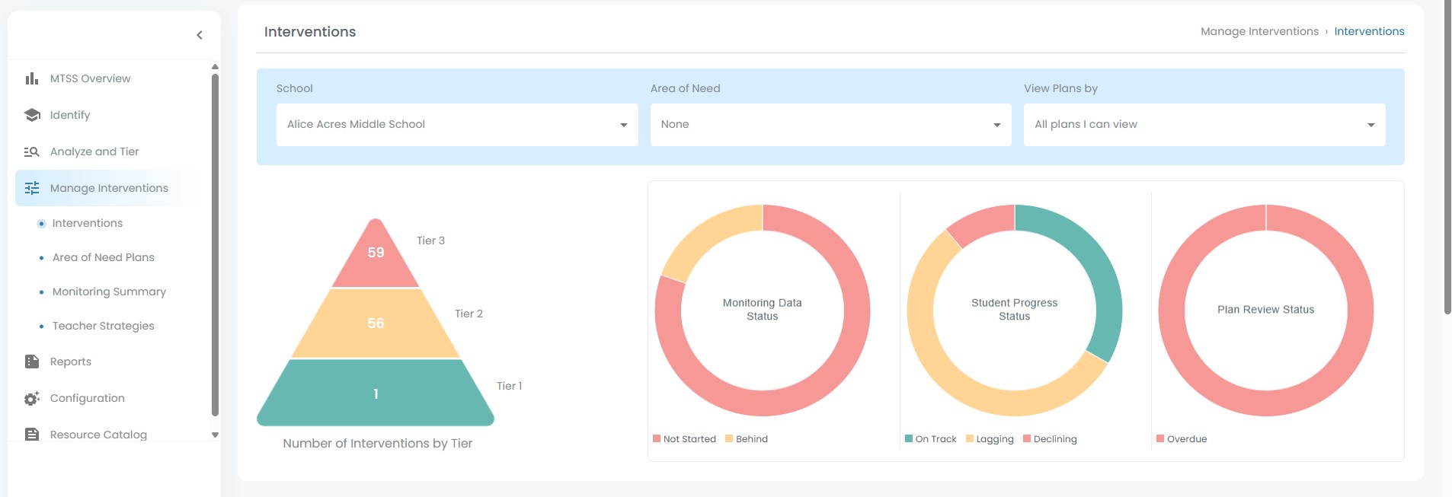Toggle the On Track legend entry
Image resolution: width=1452 pixels, height=497 pixels.
(930, 439)
